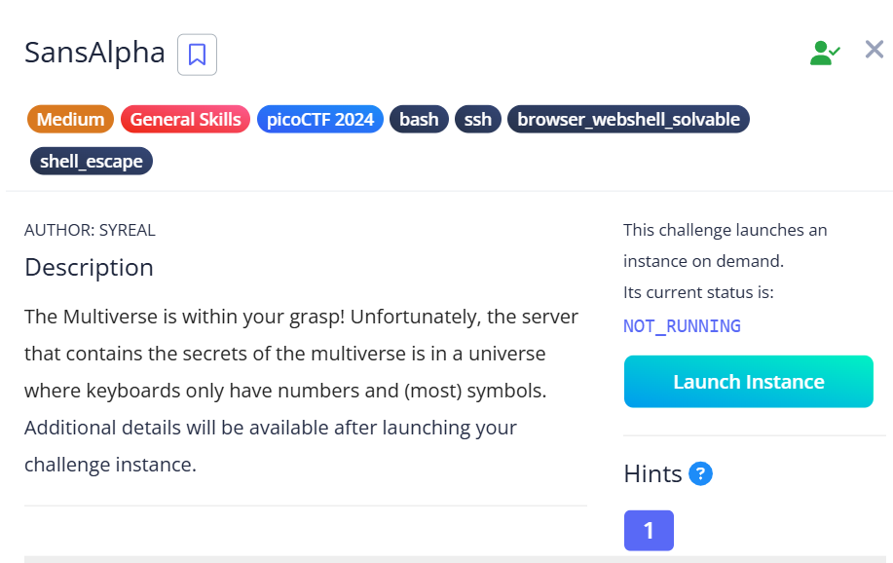Click the bookmark icon next to SansAlpha
This screenshot has width=893, height=563.
pyautogui.click(x=197, y=55)
